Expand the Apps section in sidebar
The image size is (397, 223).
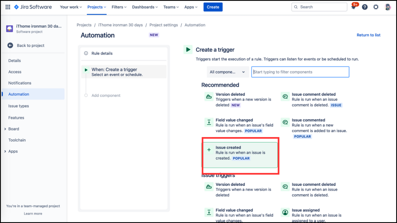tap(5, 151)
